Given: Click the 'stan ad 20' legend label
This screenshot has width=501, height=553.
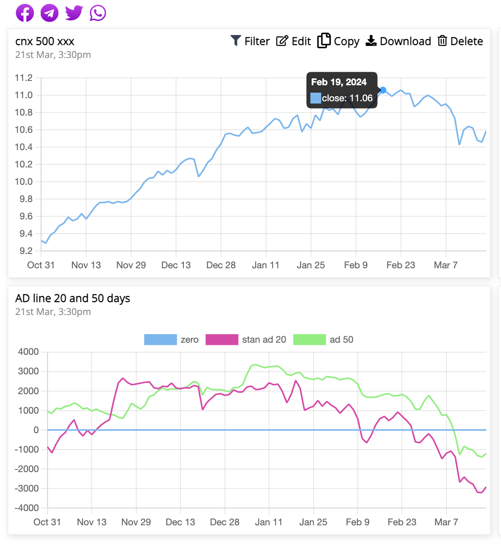Looking at the screenshot, I should (x=264, y=339).
